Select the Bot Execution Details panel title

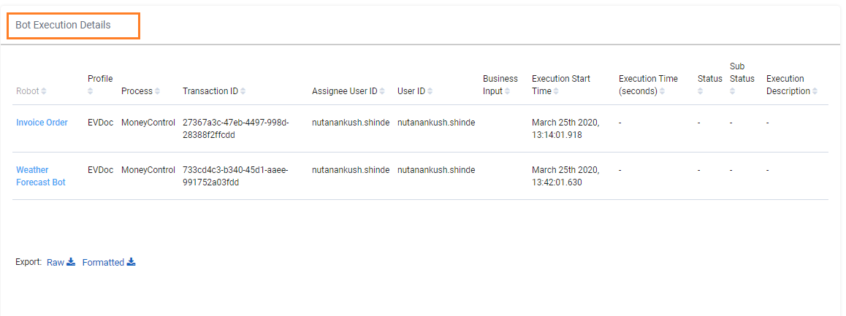63,26
